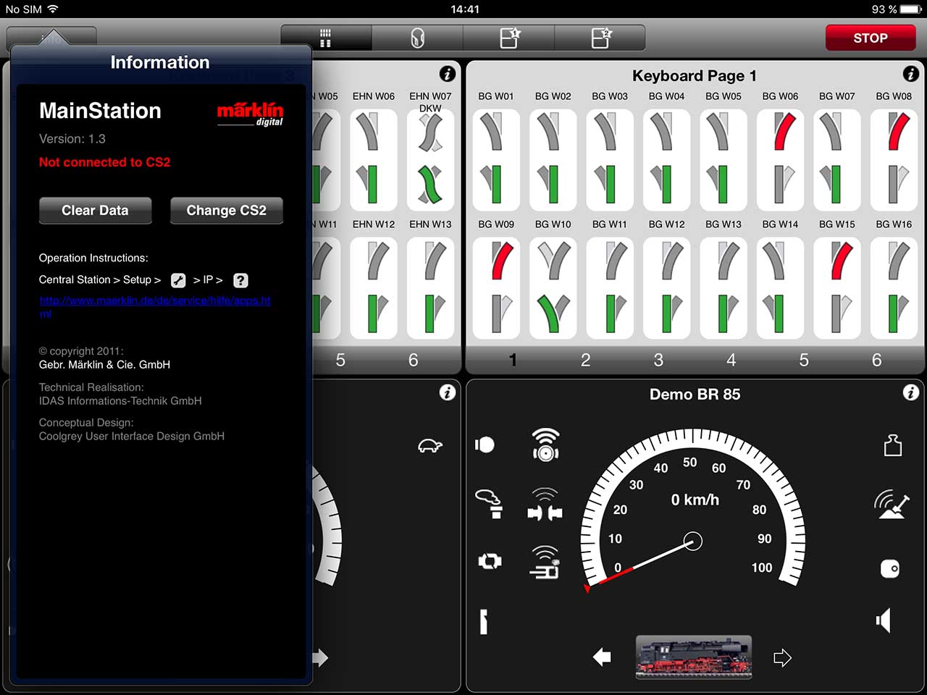Image resolution: width=927 pixels, height=695 pixels.
Task: Open info of the left keyboard panel
Action: click(x=448, y=74)
